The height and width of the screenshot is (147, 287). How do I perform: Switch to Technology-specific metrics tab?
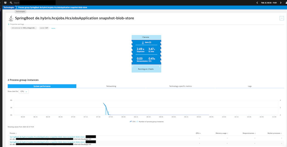click(181, 86)
